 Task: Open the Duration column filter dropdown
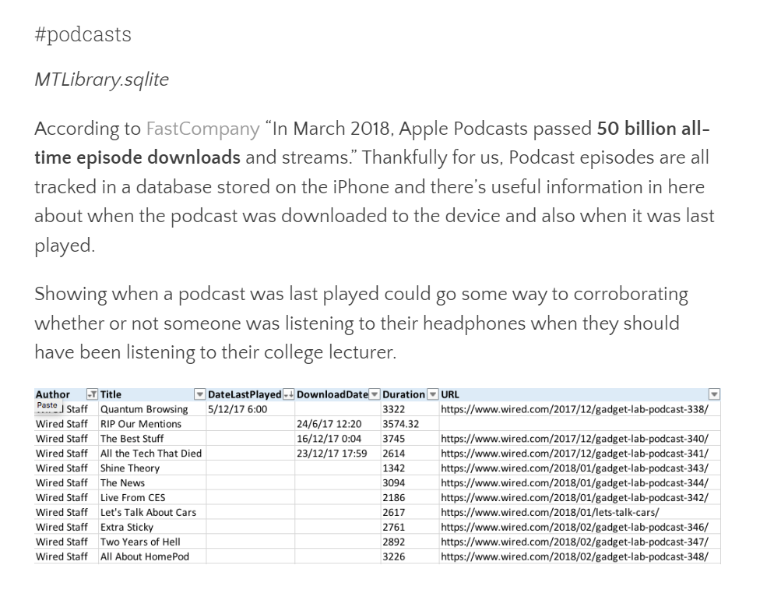click(434, 394)
